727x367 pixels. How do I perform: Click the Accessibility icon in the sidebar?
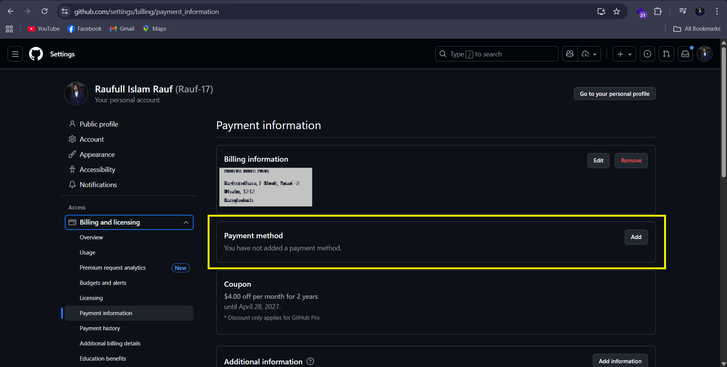point(72,169)
